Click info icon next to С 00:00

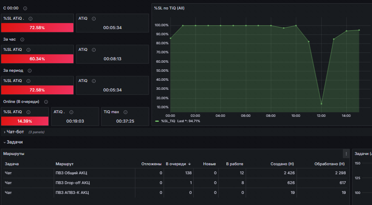click(25, 8)
